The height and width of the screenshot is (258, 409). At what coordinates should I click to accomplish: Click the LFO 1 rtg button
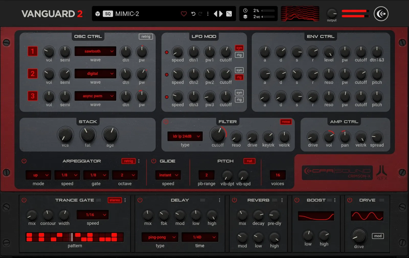pyautogui.click(x=239, y=55)
